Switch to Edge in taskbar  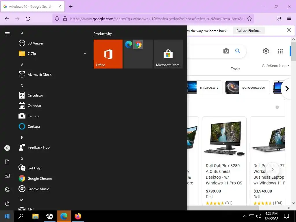[x=64, y=216]
